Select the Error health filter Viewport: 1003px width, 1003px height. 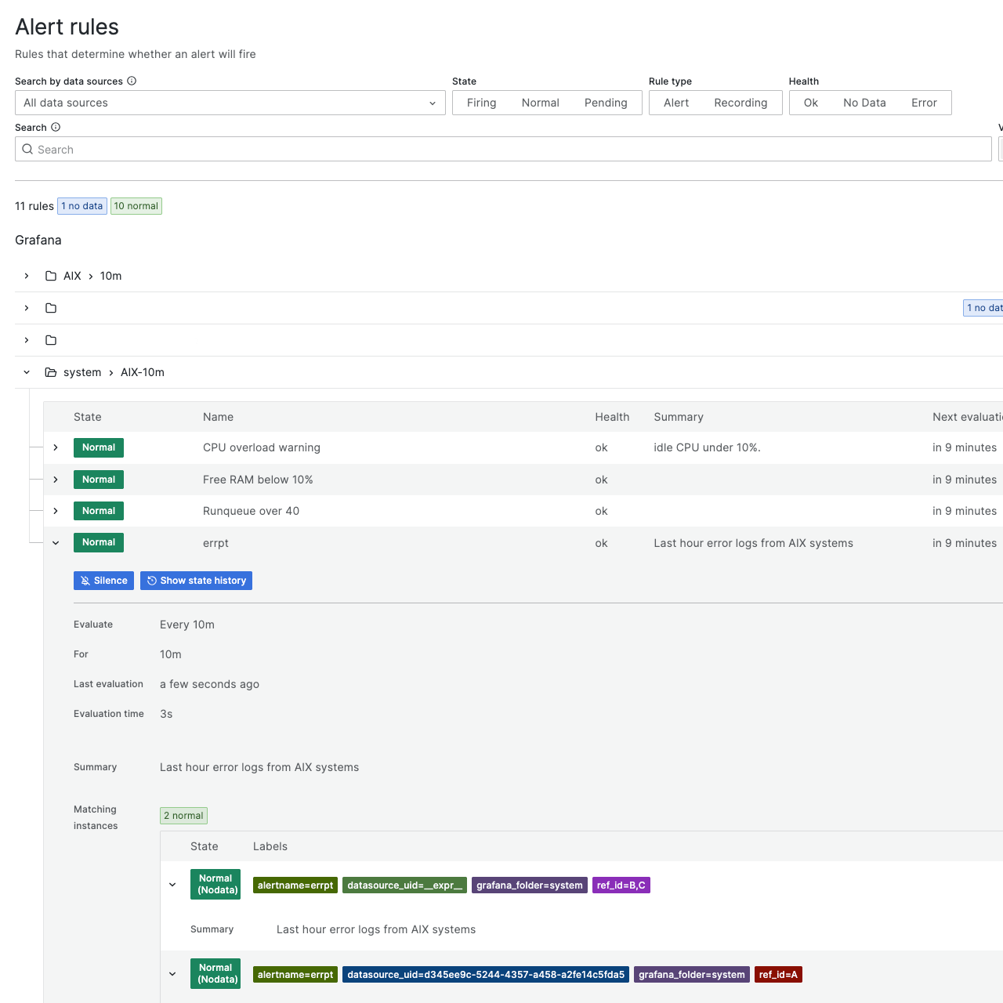(923, 103)
